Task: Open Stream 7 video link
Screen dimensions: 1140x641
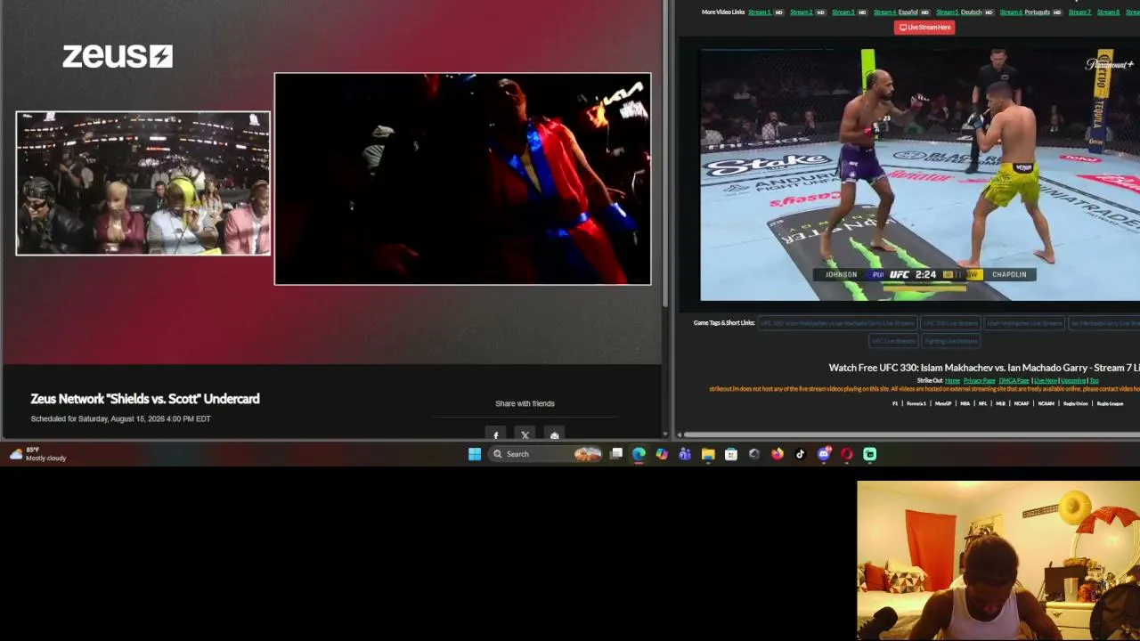Action: coord(1079,12)
